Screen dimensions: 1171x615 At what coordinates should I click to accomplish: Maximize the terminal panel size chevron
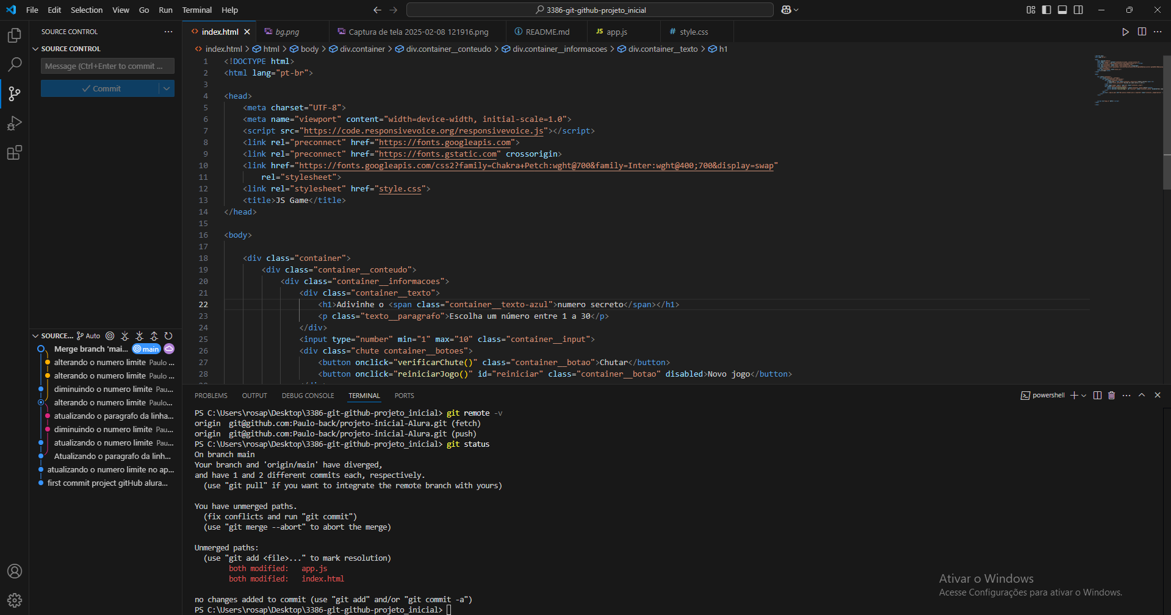click(x=1142, y=396)
